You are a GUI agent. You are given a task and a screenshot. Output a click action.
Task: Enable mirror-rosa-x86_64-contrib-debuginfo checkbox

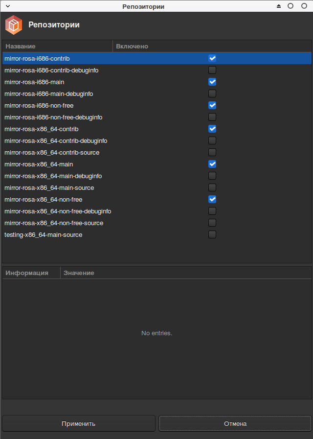[212, 140]
